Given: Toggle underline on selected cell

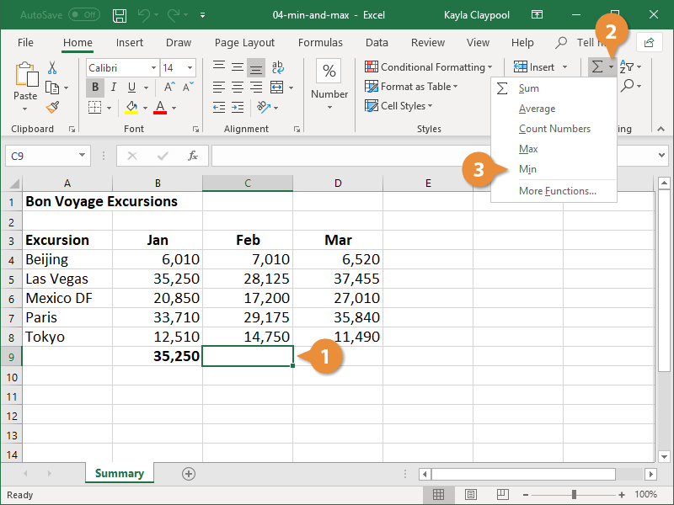Looking at the screenshot, I should click(131, 87).
